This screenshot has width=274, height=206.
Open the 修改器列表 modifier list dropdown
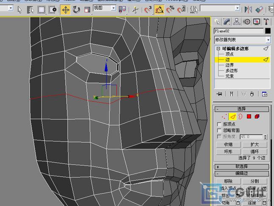[x=242, y=40]
